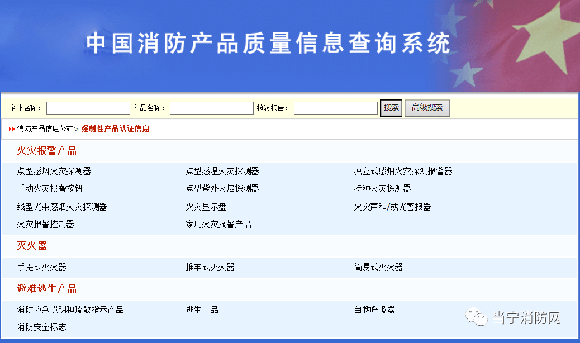Screen dimensions: 580x343
Task: Open 火灾显示盘 link
Action: click(206, 207)
